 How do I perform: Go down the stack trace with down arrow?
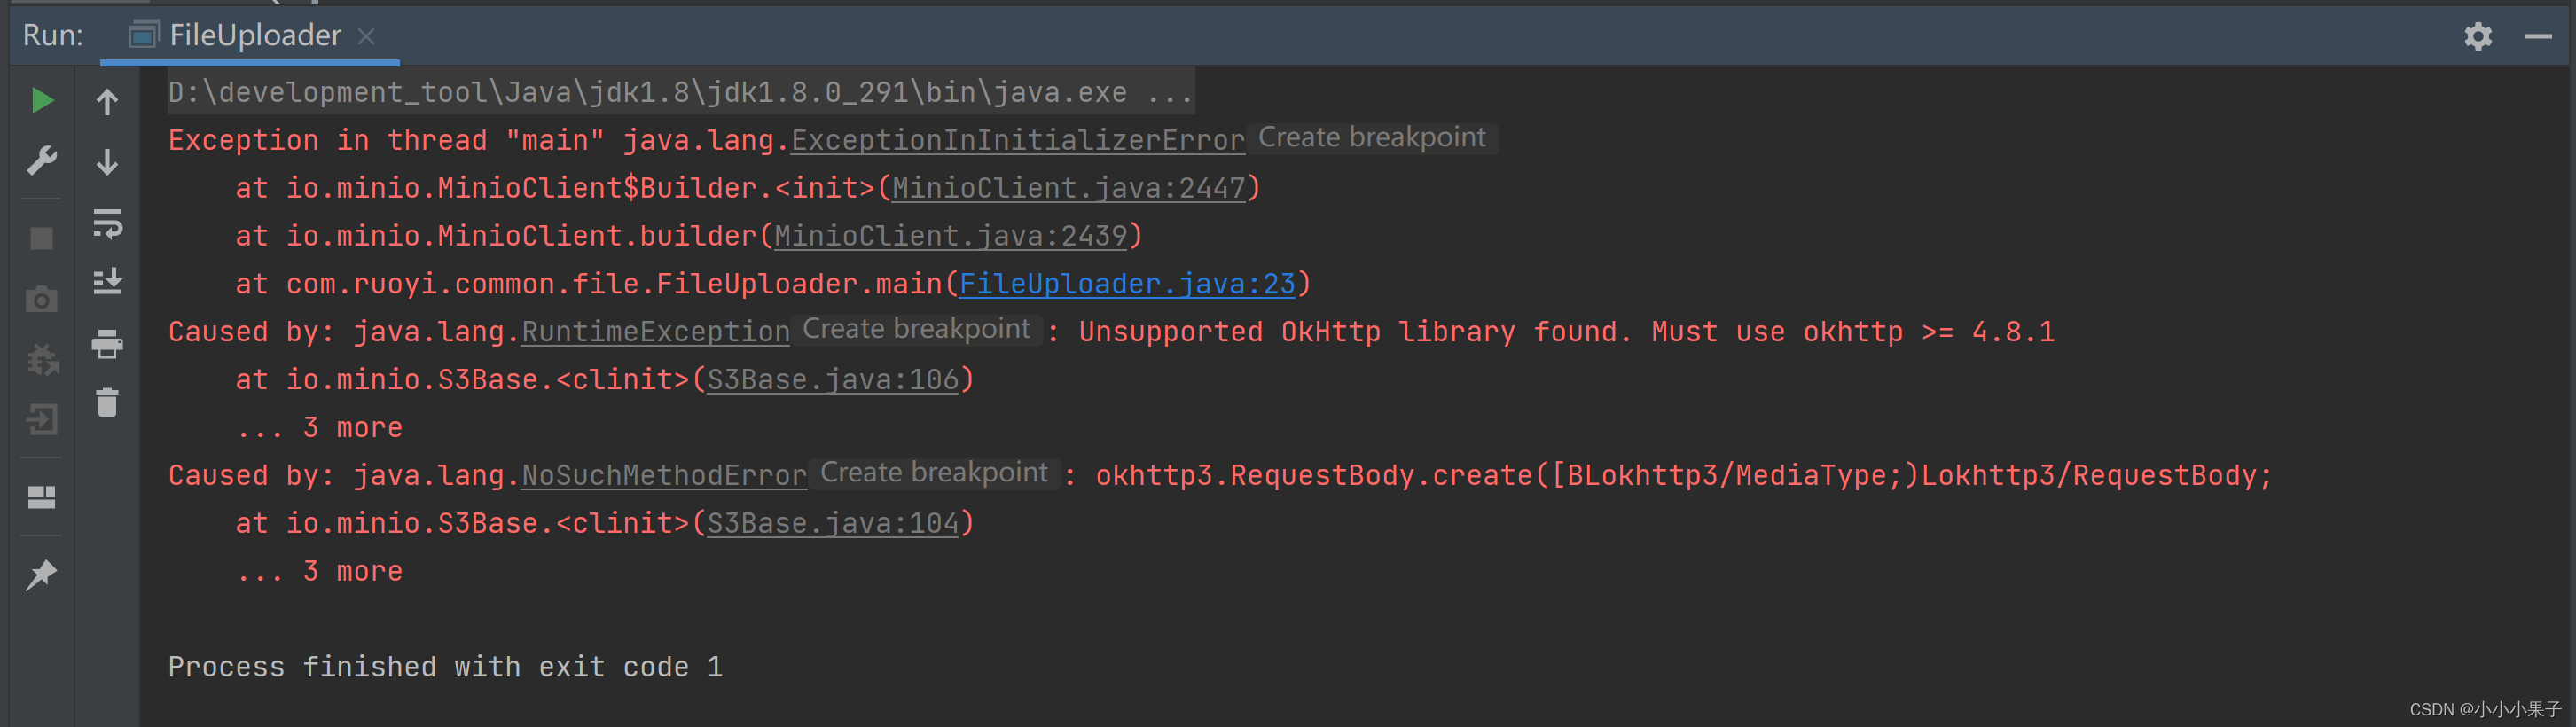click(107, 161)
